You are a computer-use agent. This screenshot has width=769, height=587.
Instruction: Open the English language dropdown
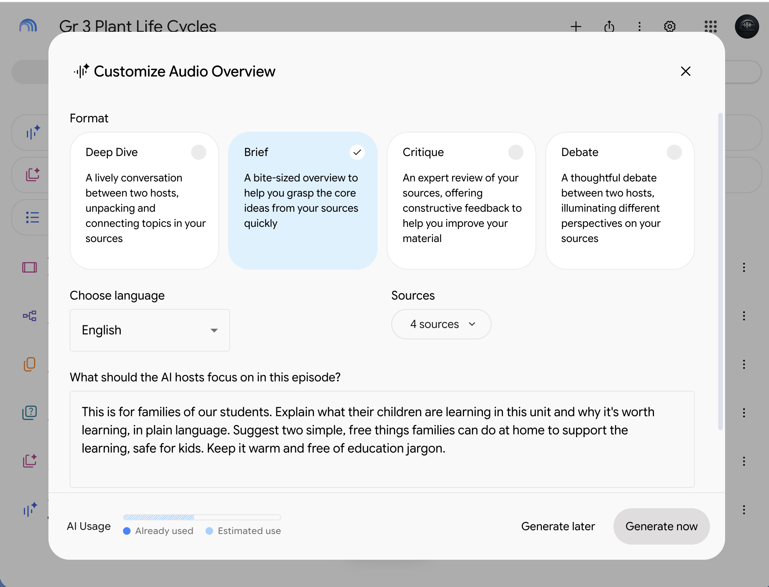(150, 330)
